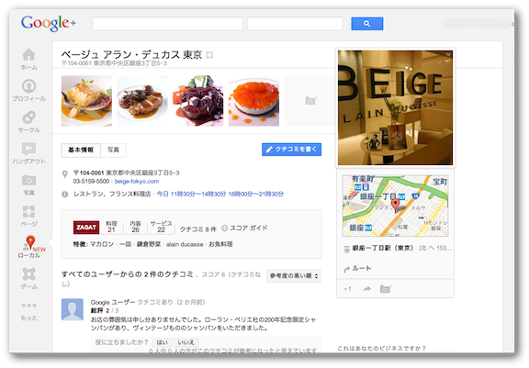
Task: Open the 参考度の高い順 sort dropdown
Action: 294,276
